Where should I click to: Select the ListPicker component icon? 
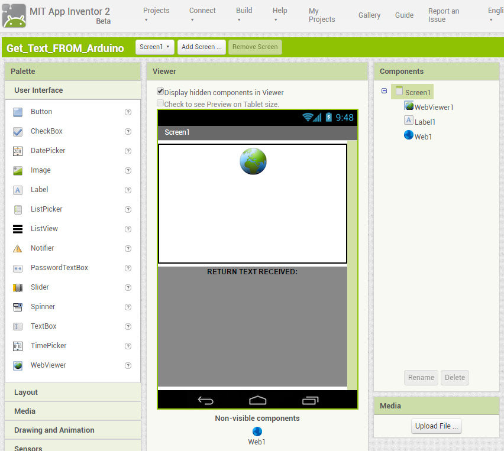[x=18, y=210]
